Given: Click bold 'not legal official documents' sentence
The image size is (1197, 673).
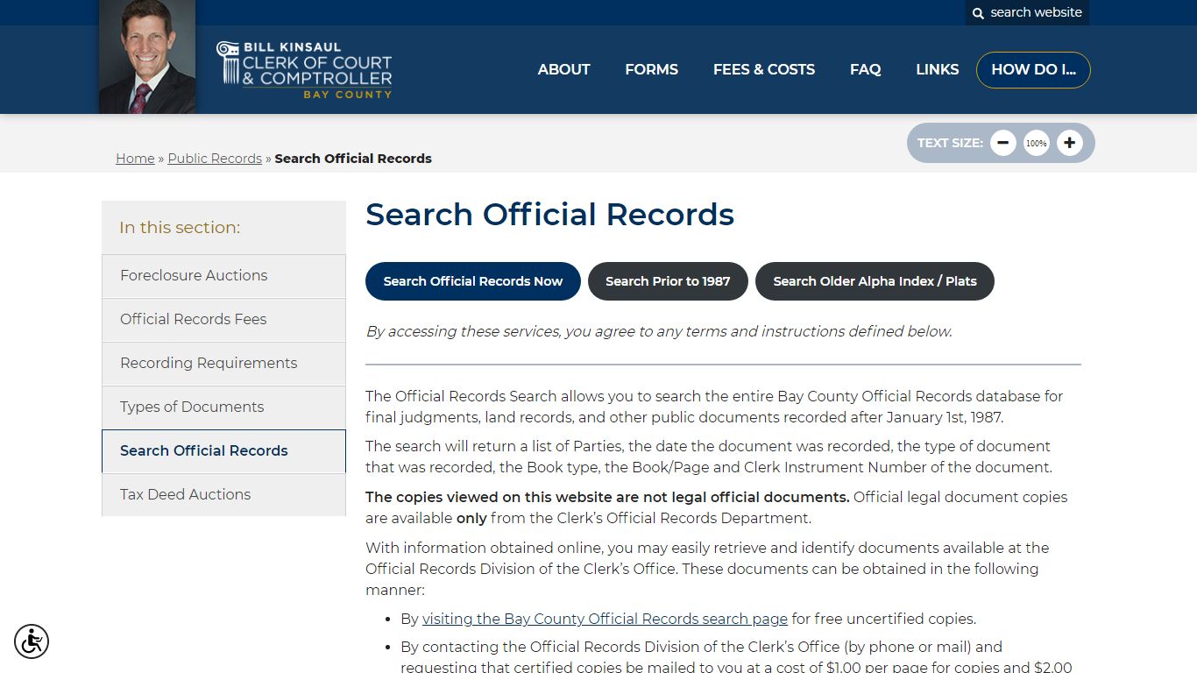Looking at the screenshot, I should point(607,497).
